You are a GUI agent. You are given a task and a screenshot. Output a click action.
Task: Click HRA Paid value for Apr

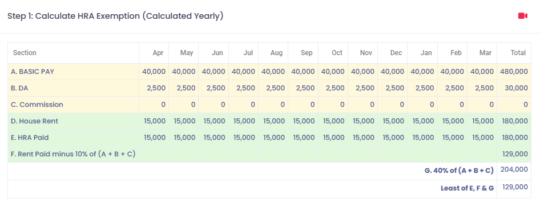[154, 138]
